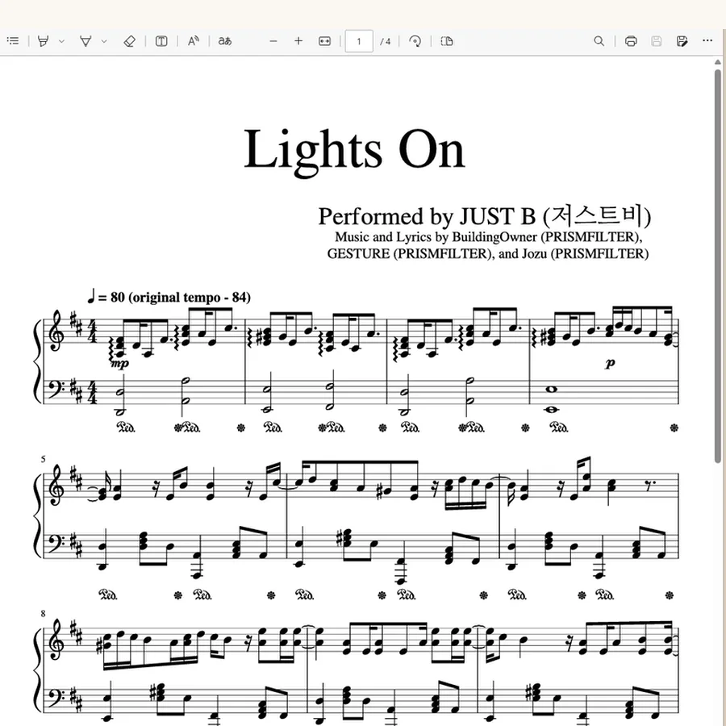Print the Lights On sheet music
The image size is (726, 726).
coord(631,41)
